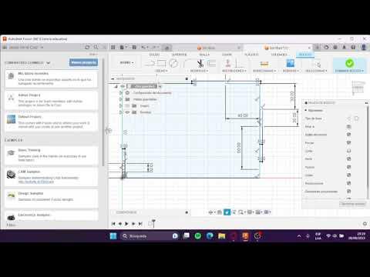This screenshot has height=277, width=370.
Task: Toggle the Cotas checkbox
Action: [x=348, y=175]
